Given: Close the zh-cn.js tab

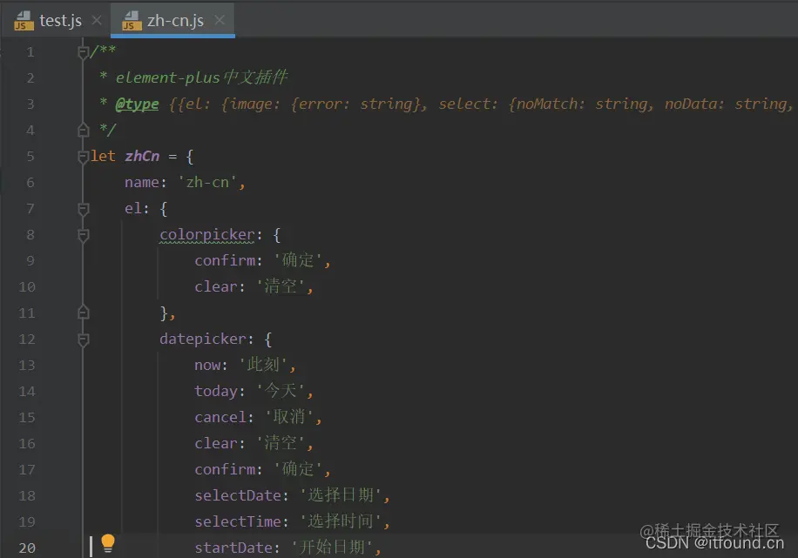Looking at the screenshot, I should coord(220,20).
